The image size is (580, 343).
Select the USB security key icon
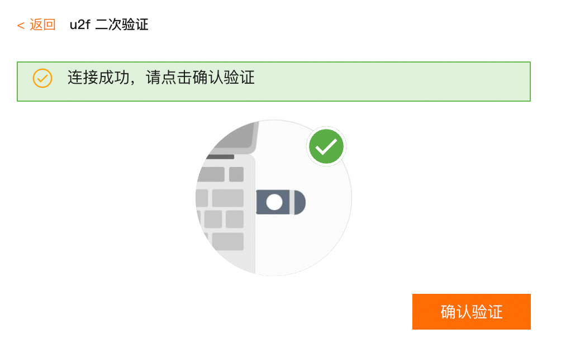(281, 202)
